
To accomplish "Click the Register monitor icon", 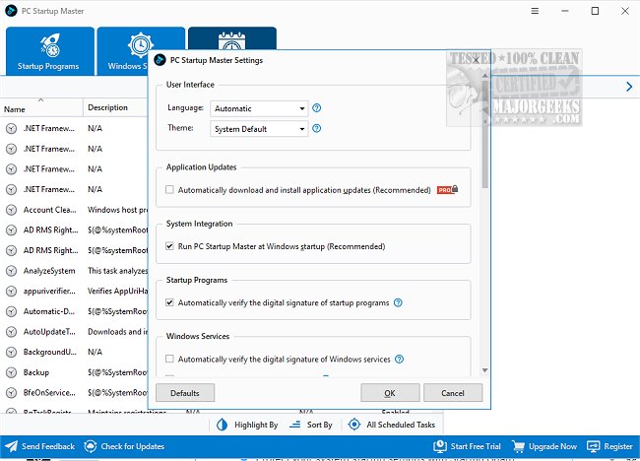I will coord(593,446).
